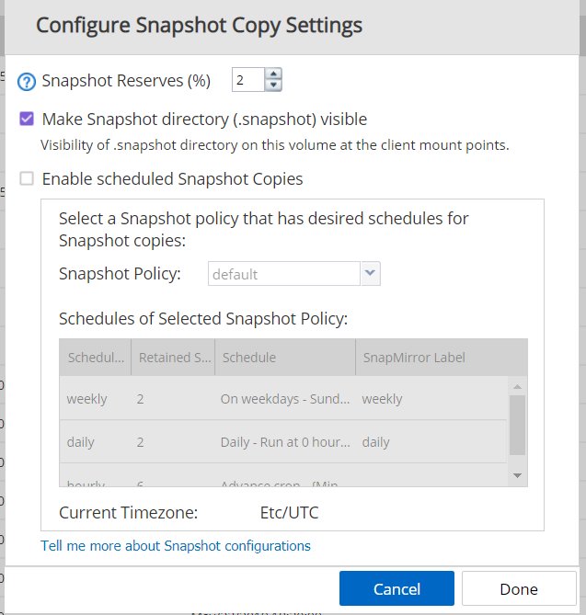Screen dimensions: 586x615
Task: Select the weekly schedule row
Action: (x=283, y=399)
